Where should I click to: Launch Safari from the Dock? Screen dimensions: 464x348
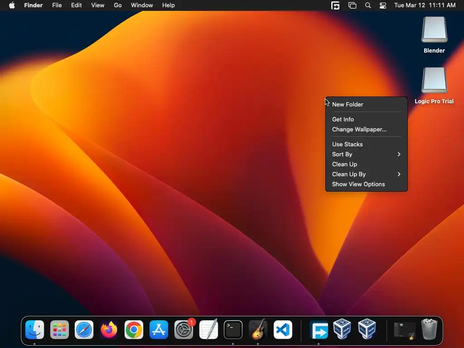[84, 329]
